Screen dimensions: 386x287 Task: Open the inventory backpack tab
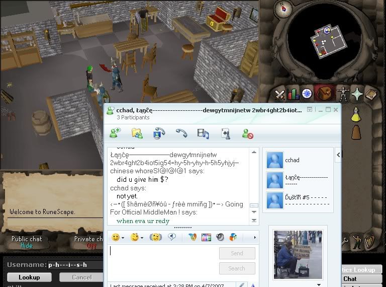point(324,94)
